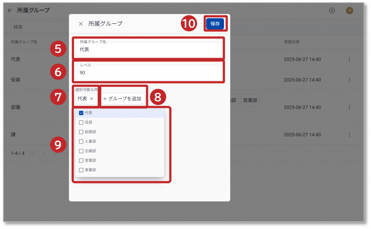The image size is (371, 229).
Task: Remove the 代表 chip with its x
Action: pyautogui.click(x=92, y=99)
